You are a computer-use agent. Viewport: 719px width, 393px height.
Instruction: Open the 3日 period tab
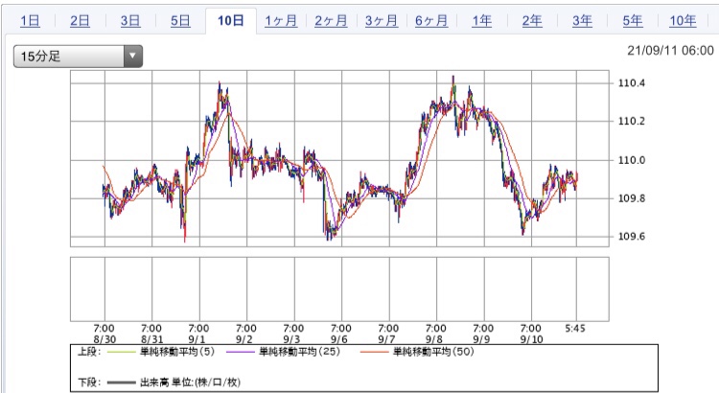[x=130, y=21]
